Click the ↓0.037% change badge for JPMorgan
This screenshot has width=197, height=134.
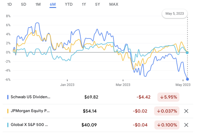click(x=167, y=111)
